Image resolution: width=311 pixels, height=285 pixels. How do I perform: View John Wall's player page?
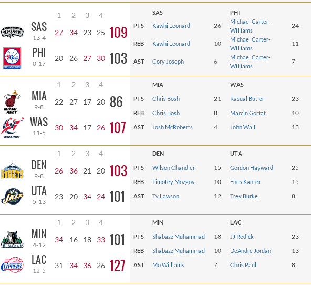pyautogui.click(x=243, y=127)
